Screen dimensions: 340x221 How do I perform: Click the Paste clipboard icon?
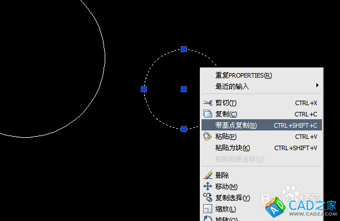(x=207, y=136)
